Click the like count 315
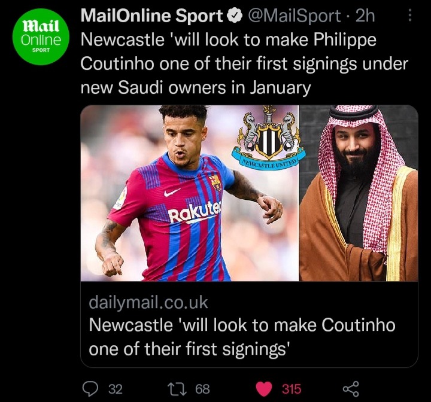 (292, 389)
